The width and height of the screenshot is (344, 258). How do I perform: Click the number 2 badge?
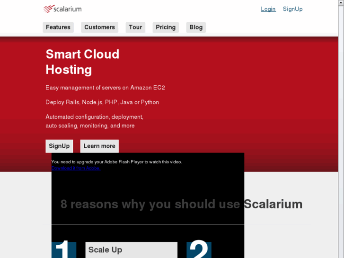tap(199, 249)
